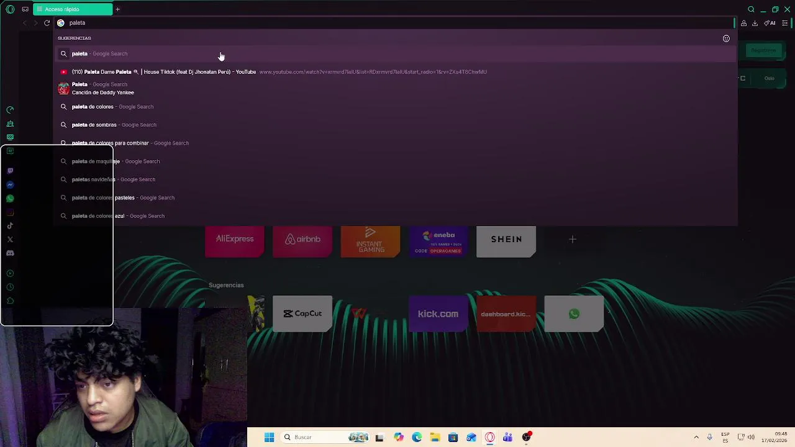Add a new speed dial tile

(x=573, y=239)
